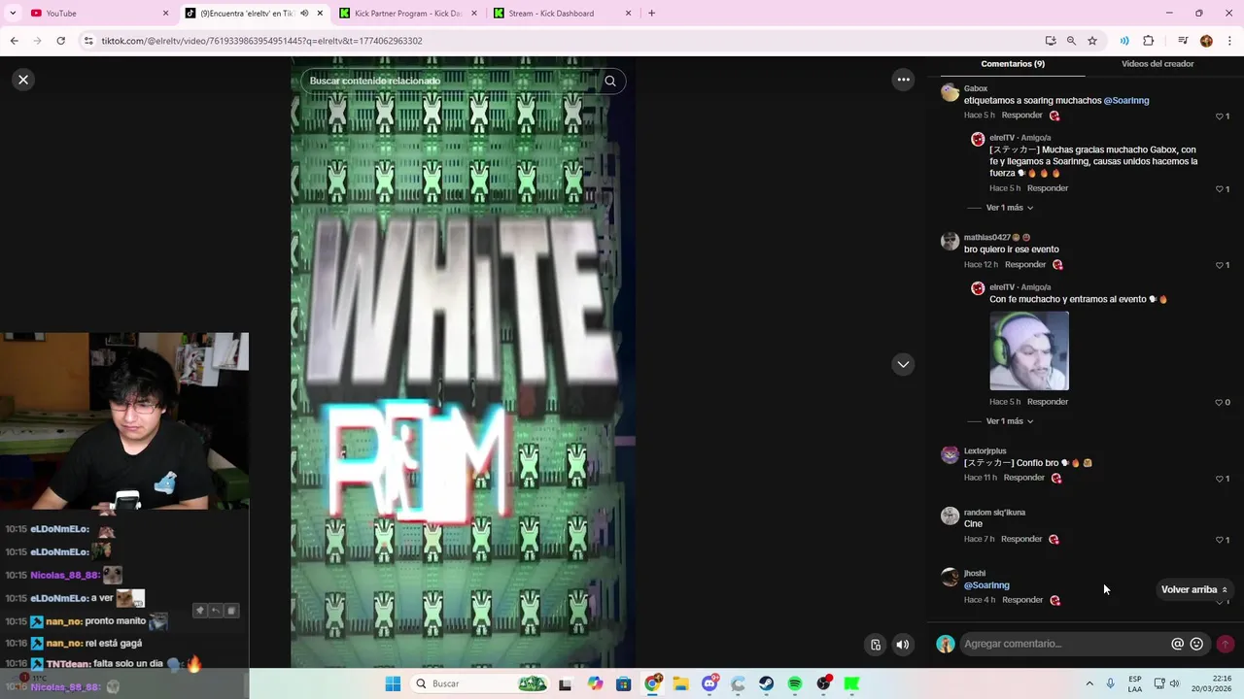Toggle the video sound speaker icon
The height and width of the screenshot is (699, 1244).
pos(903,644)
